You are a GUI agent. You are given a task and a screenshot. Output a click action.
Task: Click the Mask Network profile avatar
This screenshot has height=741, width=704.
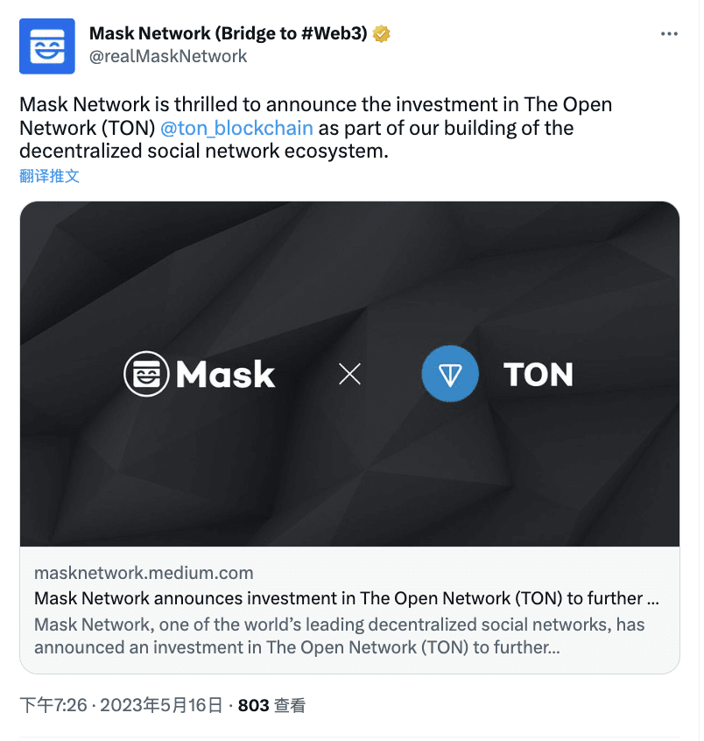pyautogui.click(x=46, y=45)
